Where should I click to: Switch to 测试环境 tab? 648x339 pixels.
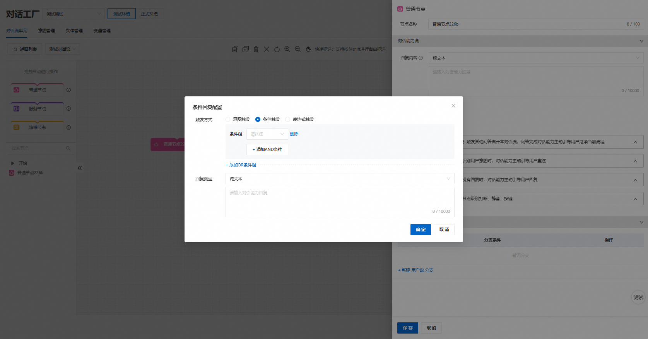pos(121,14)
